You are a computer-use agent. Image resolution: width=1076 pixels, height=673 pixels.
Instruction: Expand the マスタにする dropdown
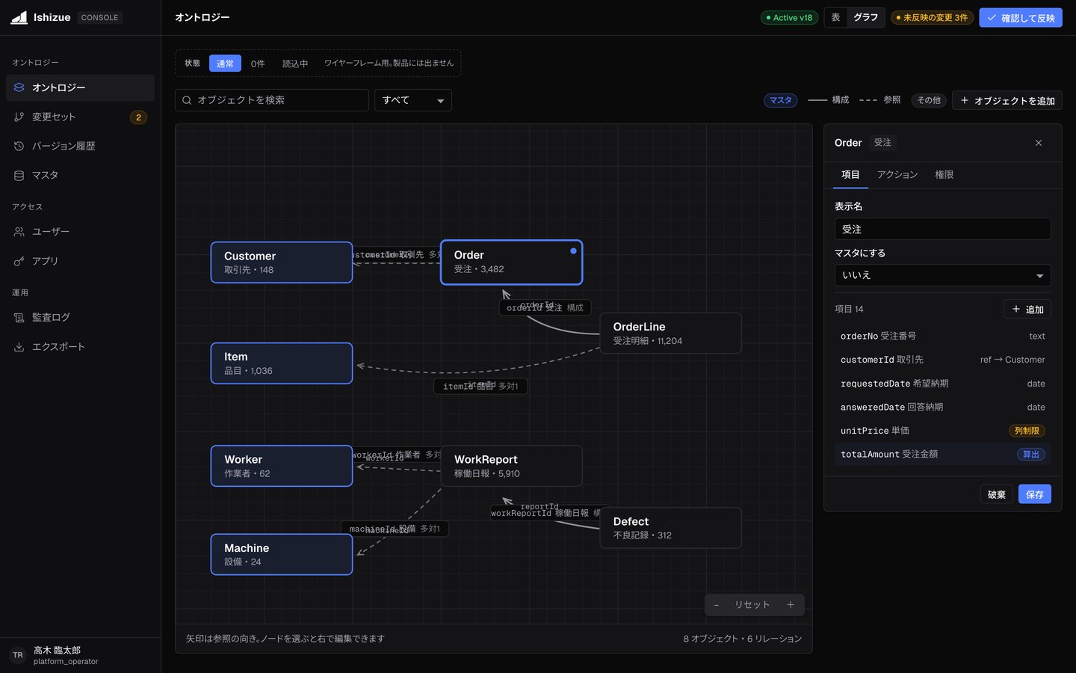tap(942, 275)
